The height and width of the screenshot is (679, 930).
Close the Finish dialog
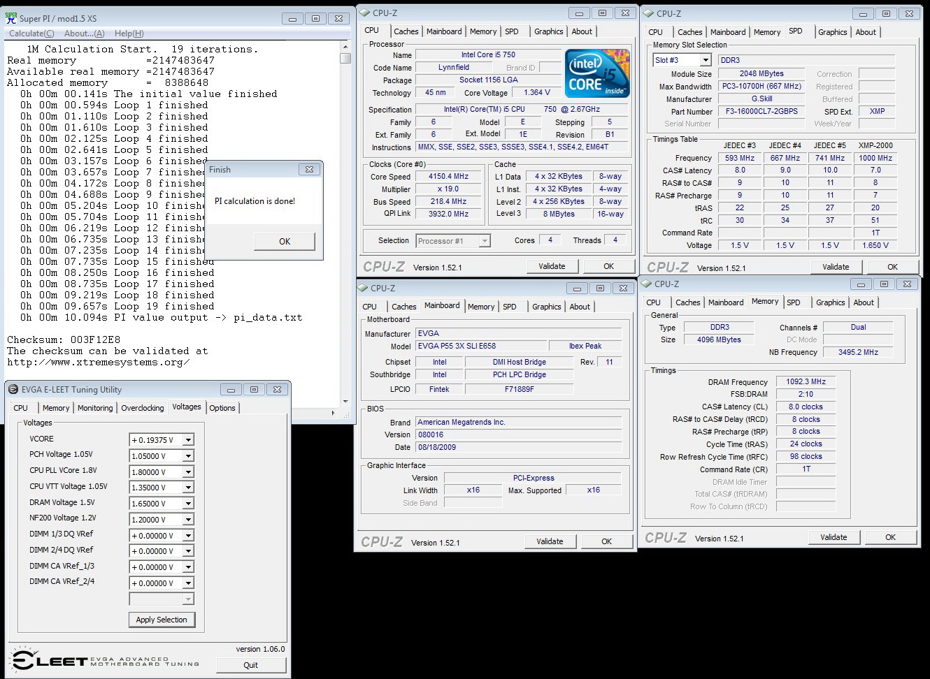309,170
